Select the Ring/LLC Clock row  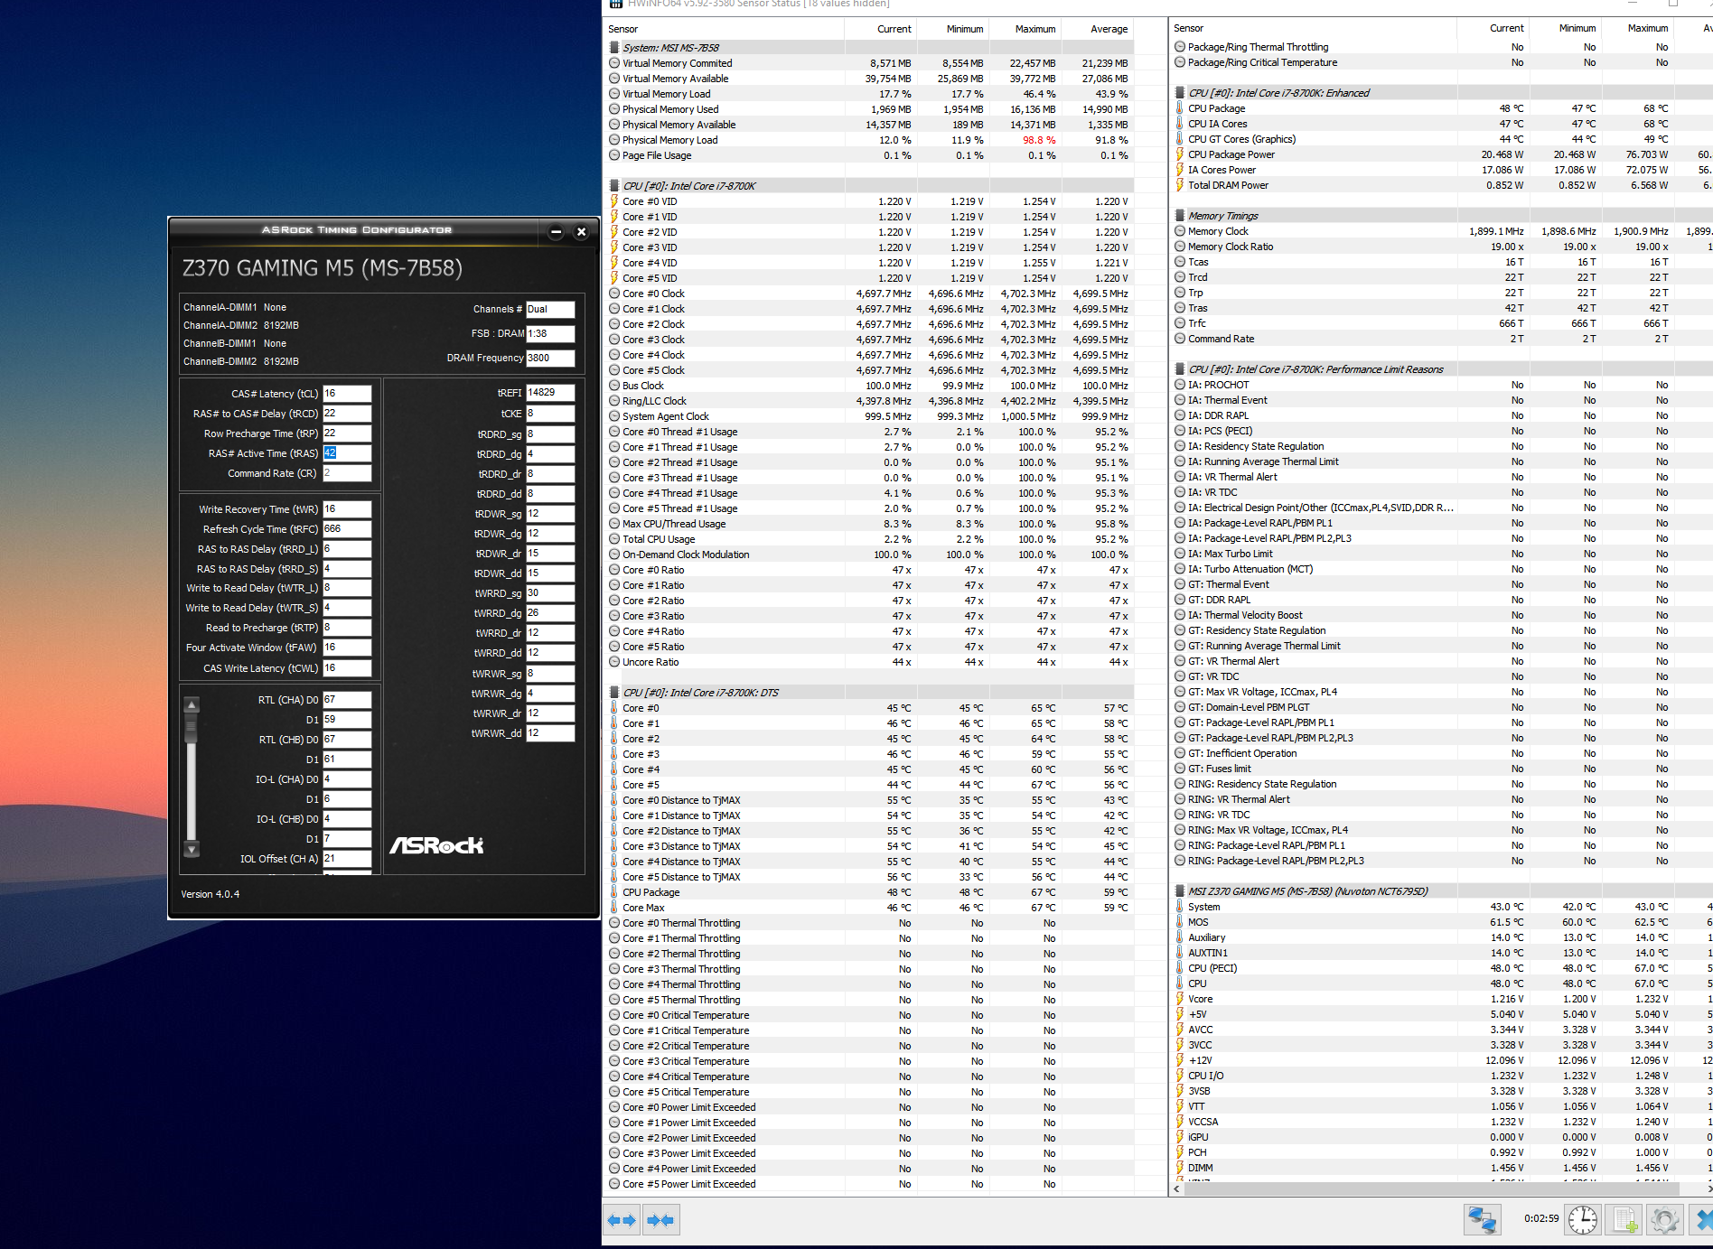pos(869,401)
